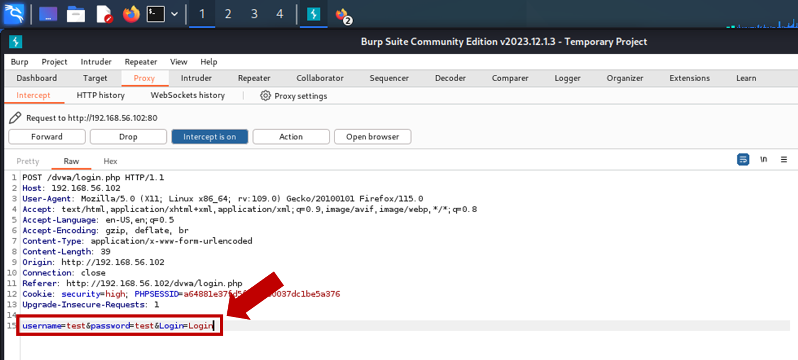This screenshot has height=360, width=798.
Task: Open the file manager from taskbar
Action: (x=76, y=14)
